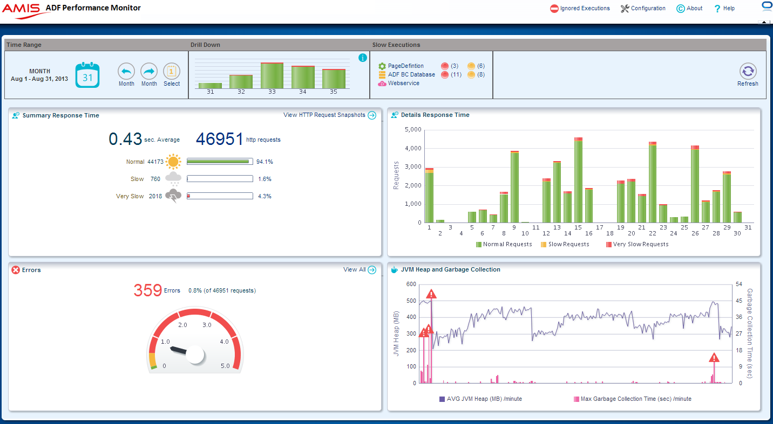Viewport: 773px width, 424px height.
Task: Select the previous Month arrow icon
Action: [x=126, y=71]
